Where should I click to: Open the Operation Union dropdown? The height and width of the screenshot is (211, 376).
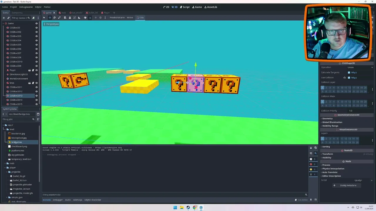(360, 67)
